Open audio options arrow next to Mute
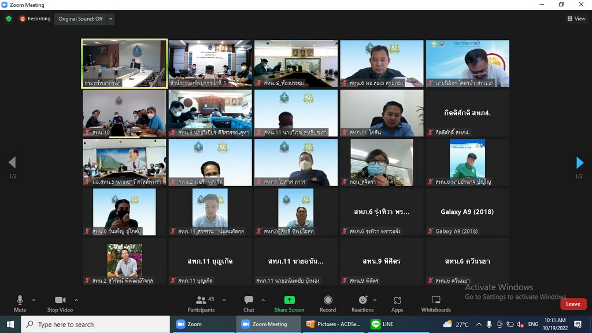592x333 pixels. pos(34,300)
